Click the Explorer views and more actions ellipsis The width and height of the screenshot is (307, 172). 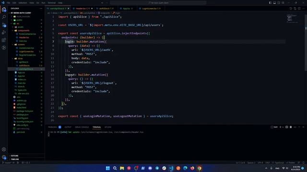click(x=41, y=9)
